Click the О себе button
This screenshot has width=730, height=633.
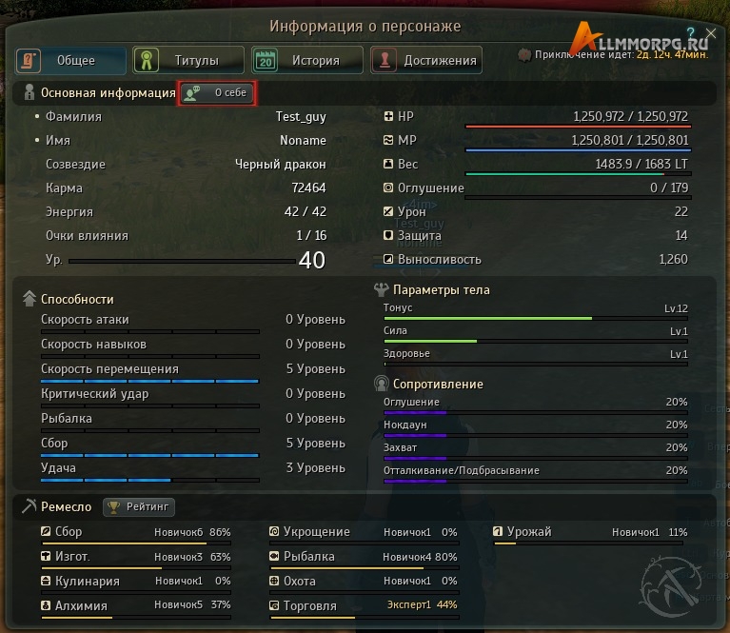pos(217,92)
